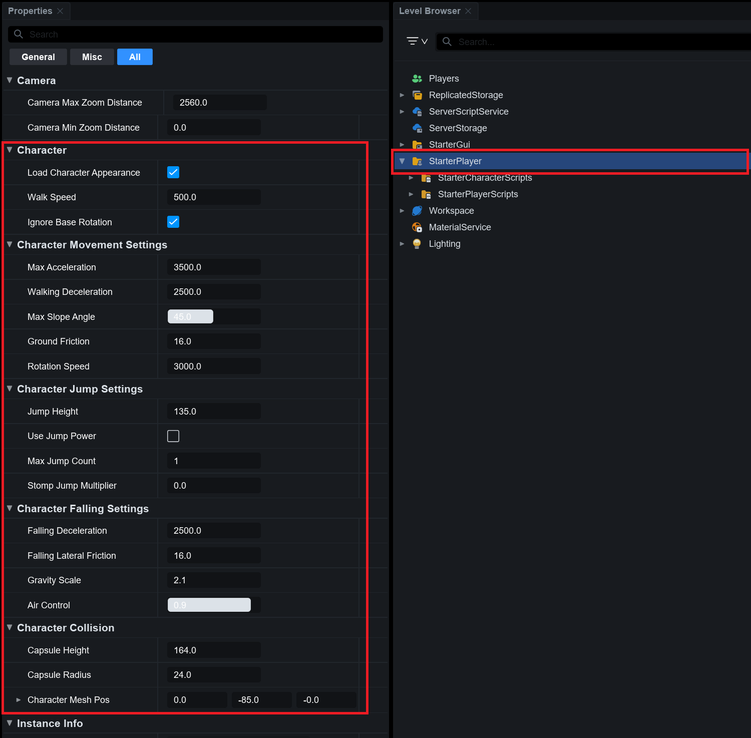Switch to the Misc properties tab
This screenshot has width=751, height=738.
(x=92, y=57)
